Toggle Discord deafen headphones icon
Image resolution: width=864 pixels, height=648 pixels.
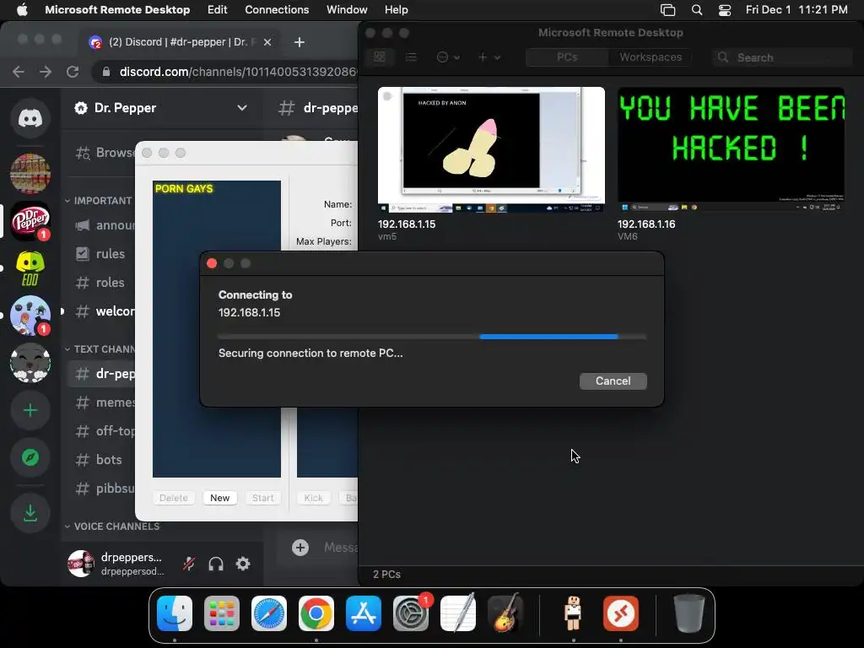[x=216, y=564]
